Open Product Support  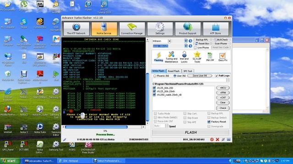(188, 29)
